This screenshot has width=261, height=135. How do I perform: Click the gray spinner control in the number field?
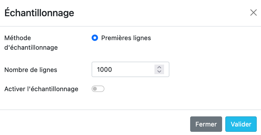point(159,69)
